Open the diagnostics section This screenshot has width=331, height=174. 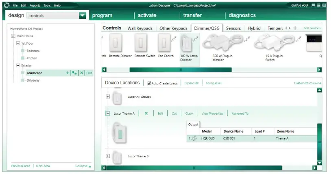click(x=242, y=15)
